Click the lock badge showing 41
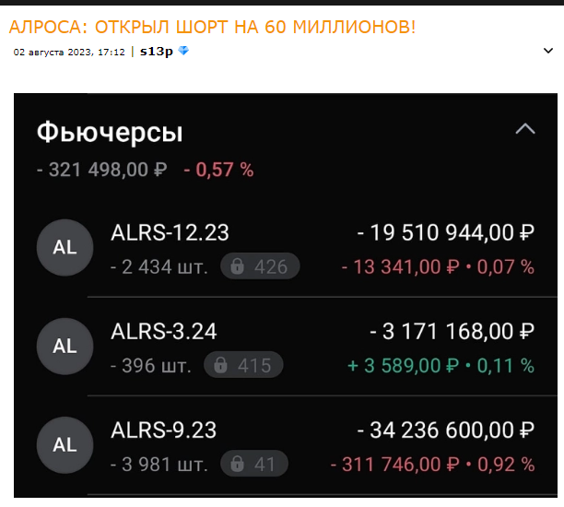564x507 pixels. tap(253, 465)
